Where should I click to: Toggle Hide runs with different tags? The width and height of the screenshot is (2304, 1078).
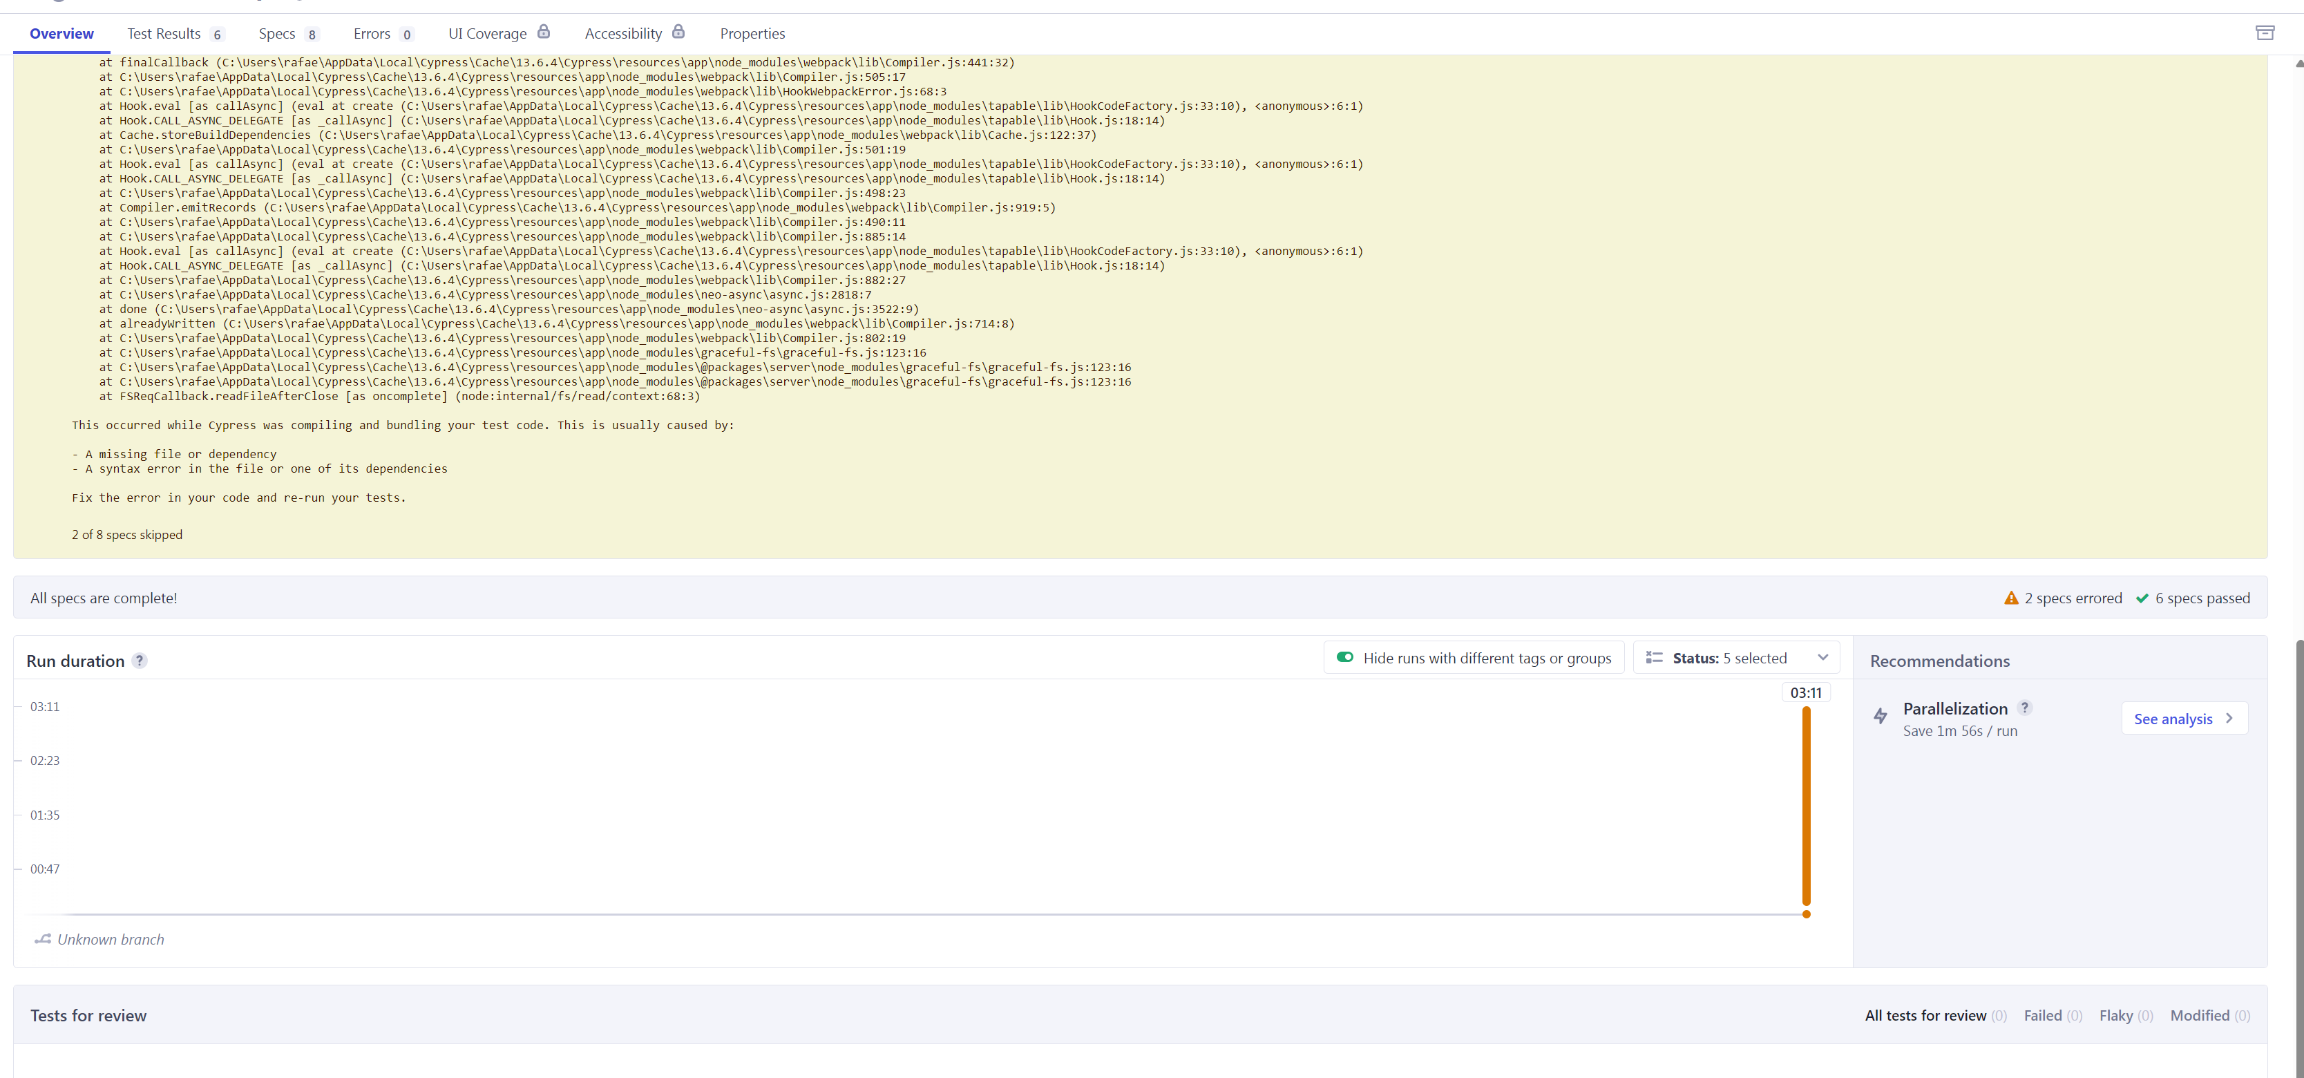1345,658
